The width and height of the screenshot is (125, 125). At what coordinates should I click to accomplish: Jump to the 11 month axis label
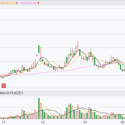3,122
